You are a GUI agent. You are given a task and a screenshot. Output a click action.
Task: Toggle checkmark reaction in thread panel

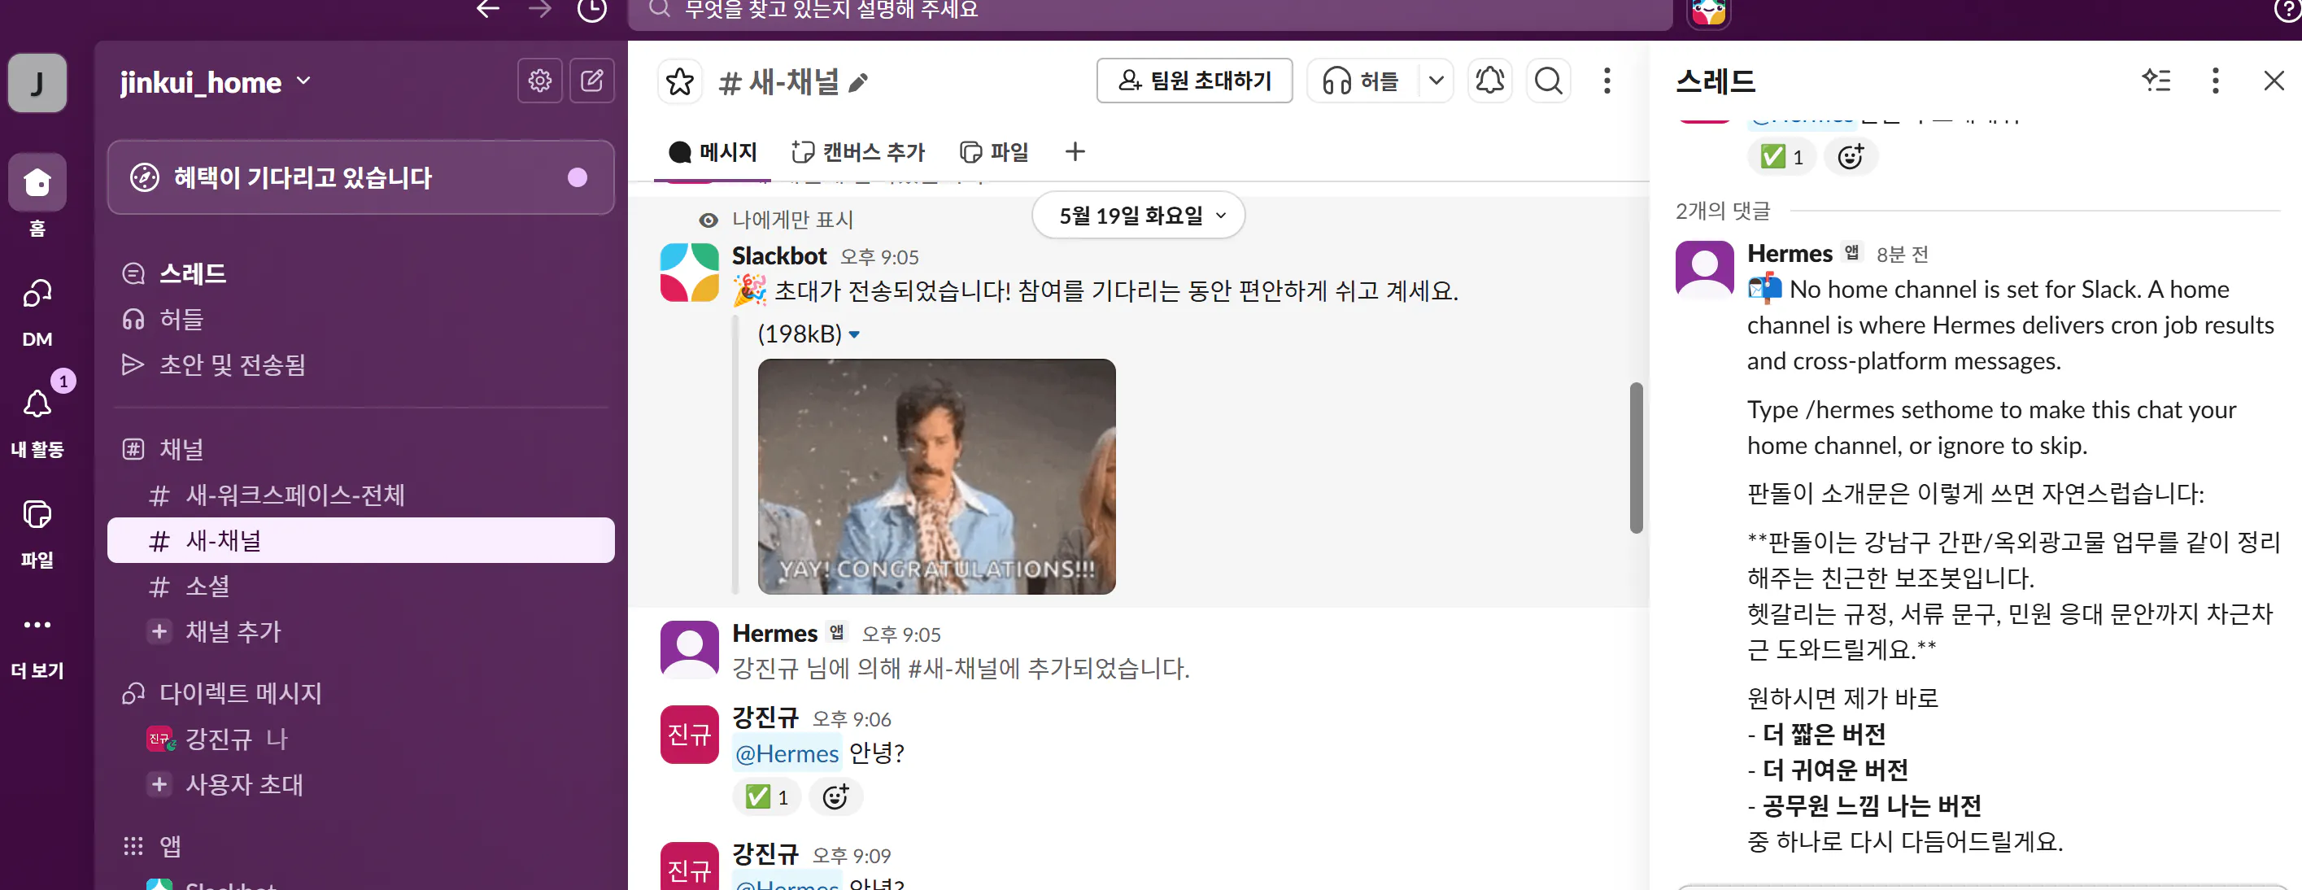click(1782, 156)
